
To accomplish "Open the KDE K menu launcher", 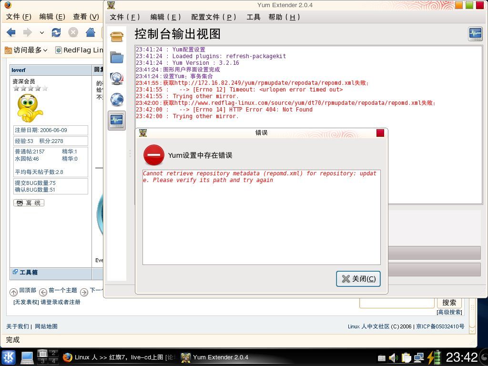I will click(9, 357).
